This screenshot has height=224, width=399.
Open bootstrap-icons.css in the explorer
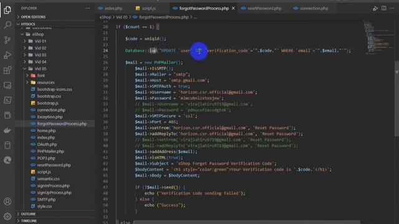54,90
